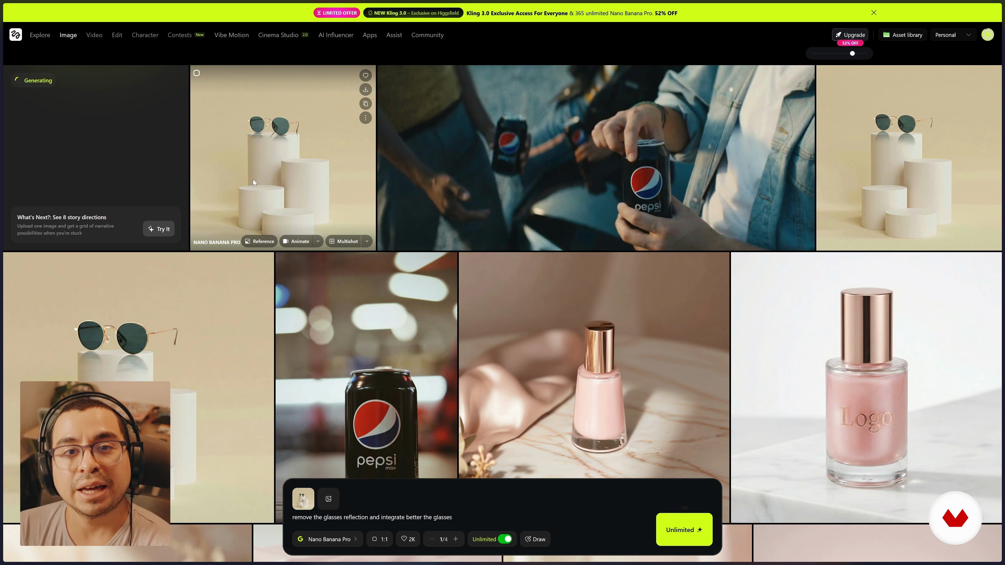Screen dimensions: 1005x565
Task: Download the hovered sunglasses image
Action: tap(365, 90)
